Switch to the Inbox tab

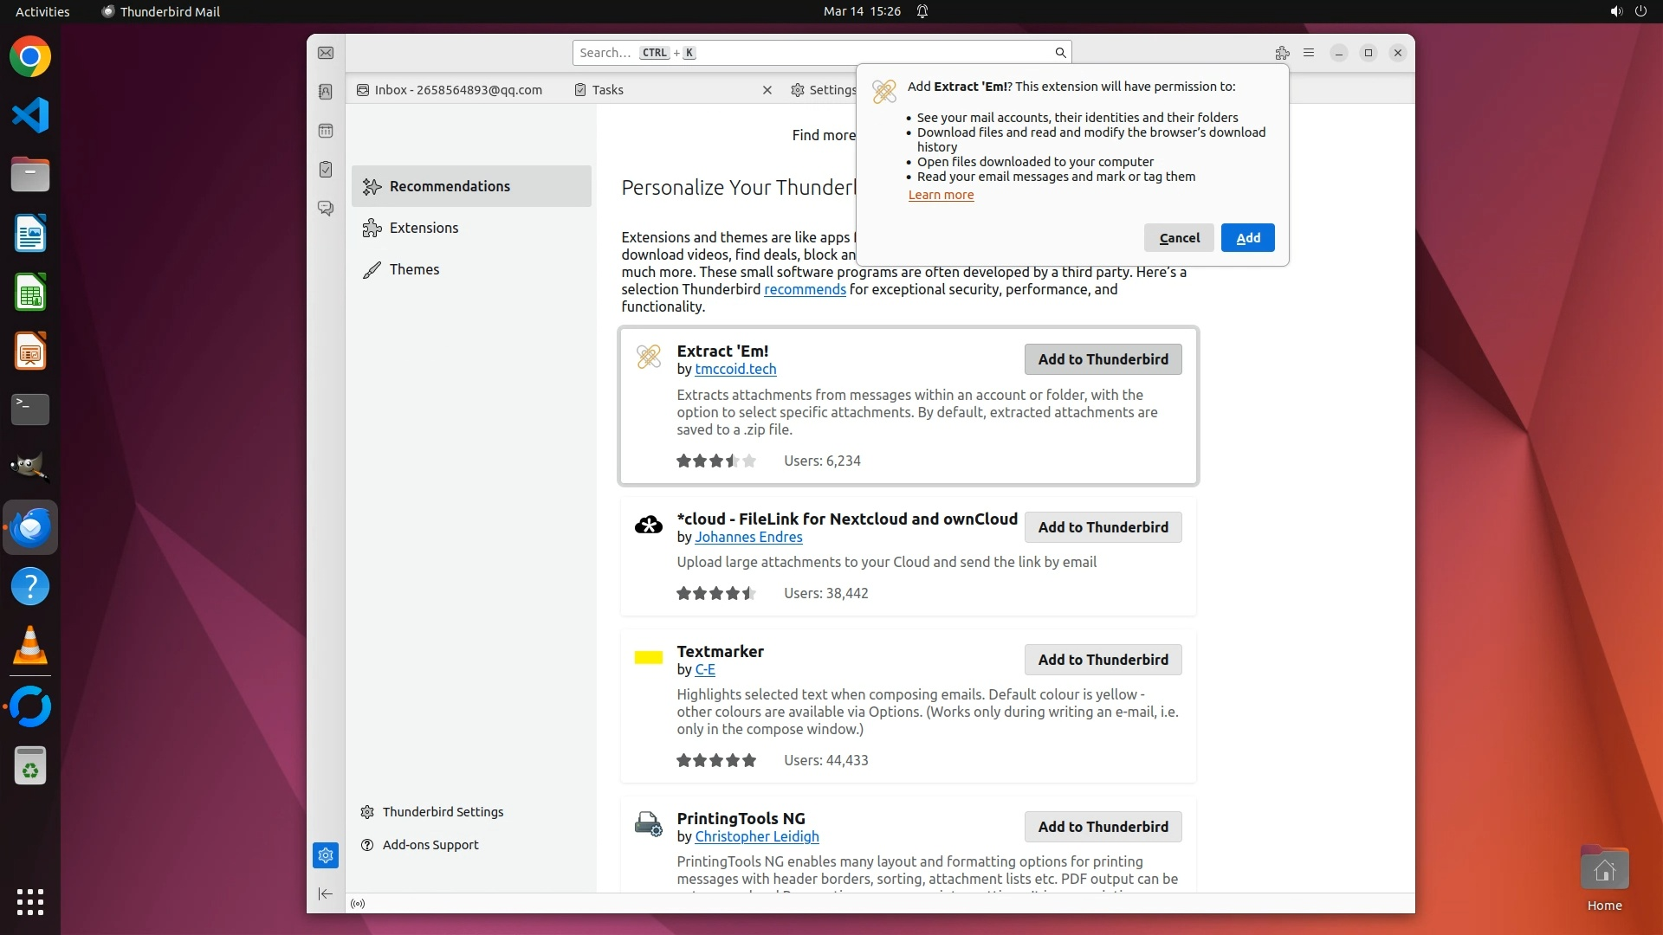(x=450, y=90)
